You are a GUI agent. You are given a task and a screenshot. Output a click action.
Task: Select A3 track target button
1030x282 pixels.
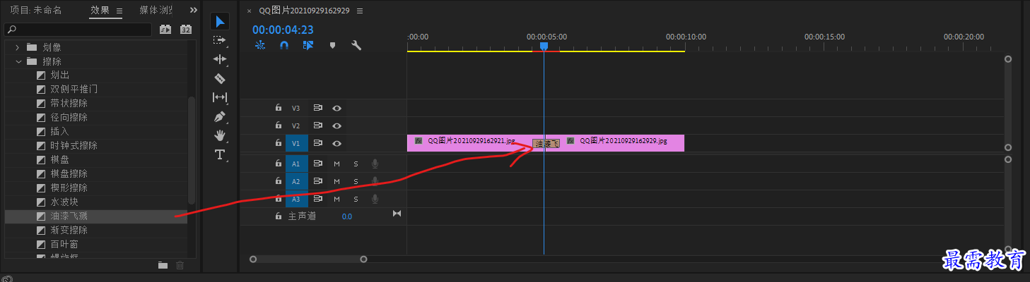point(296,199)
